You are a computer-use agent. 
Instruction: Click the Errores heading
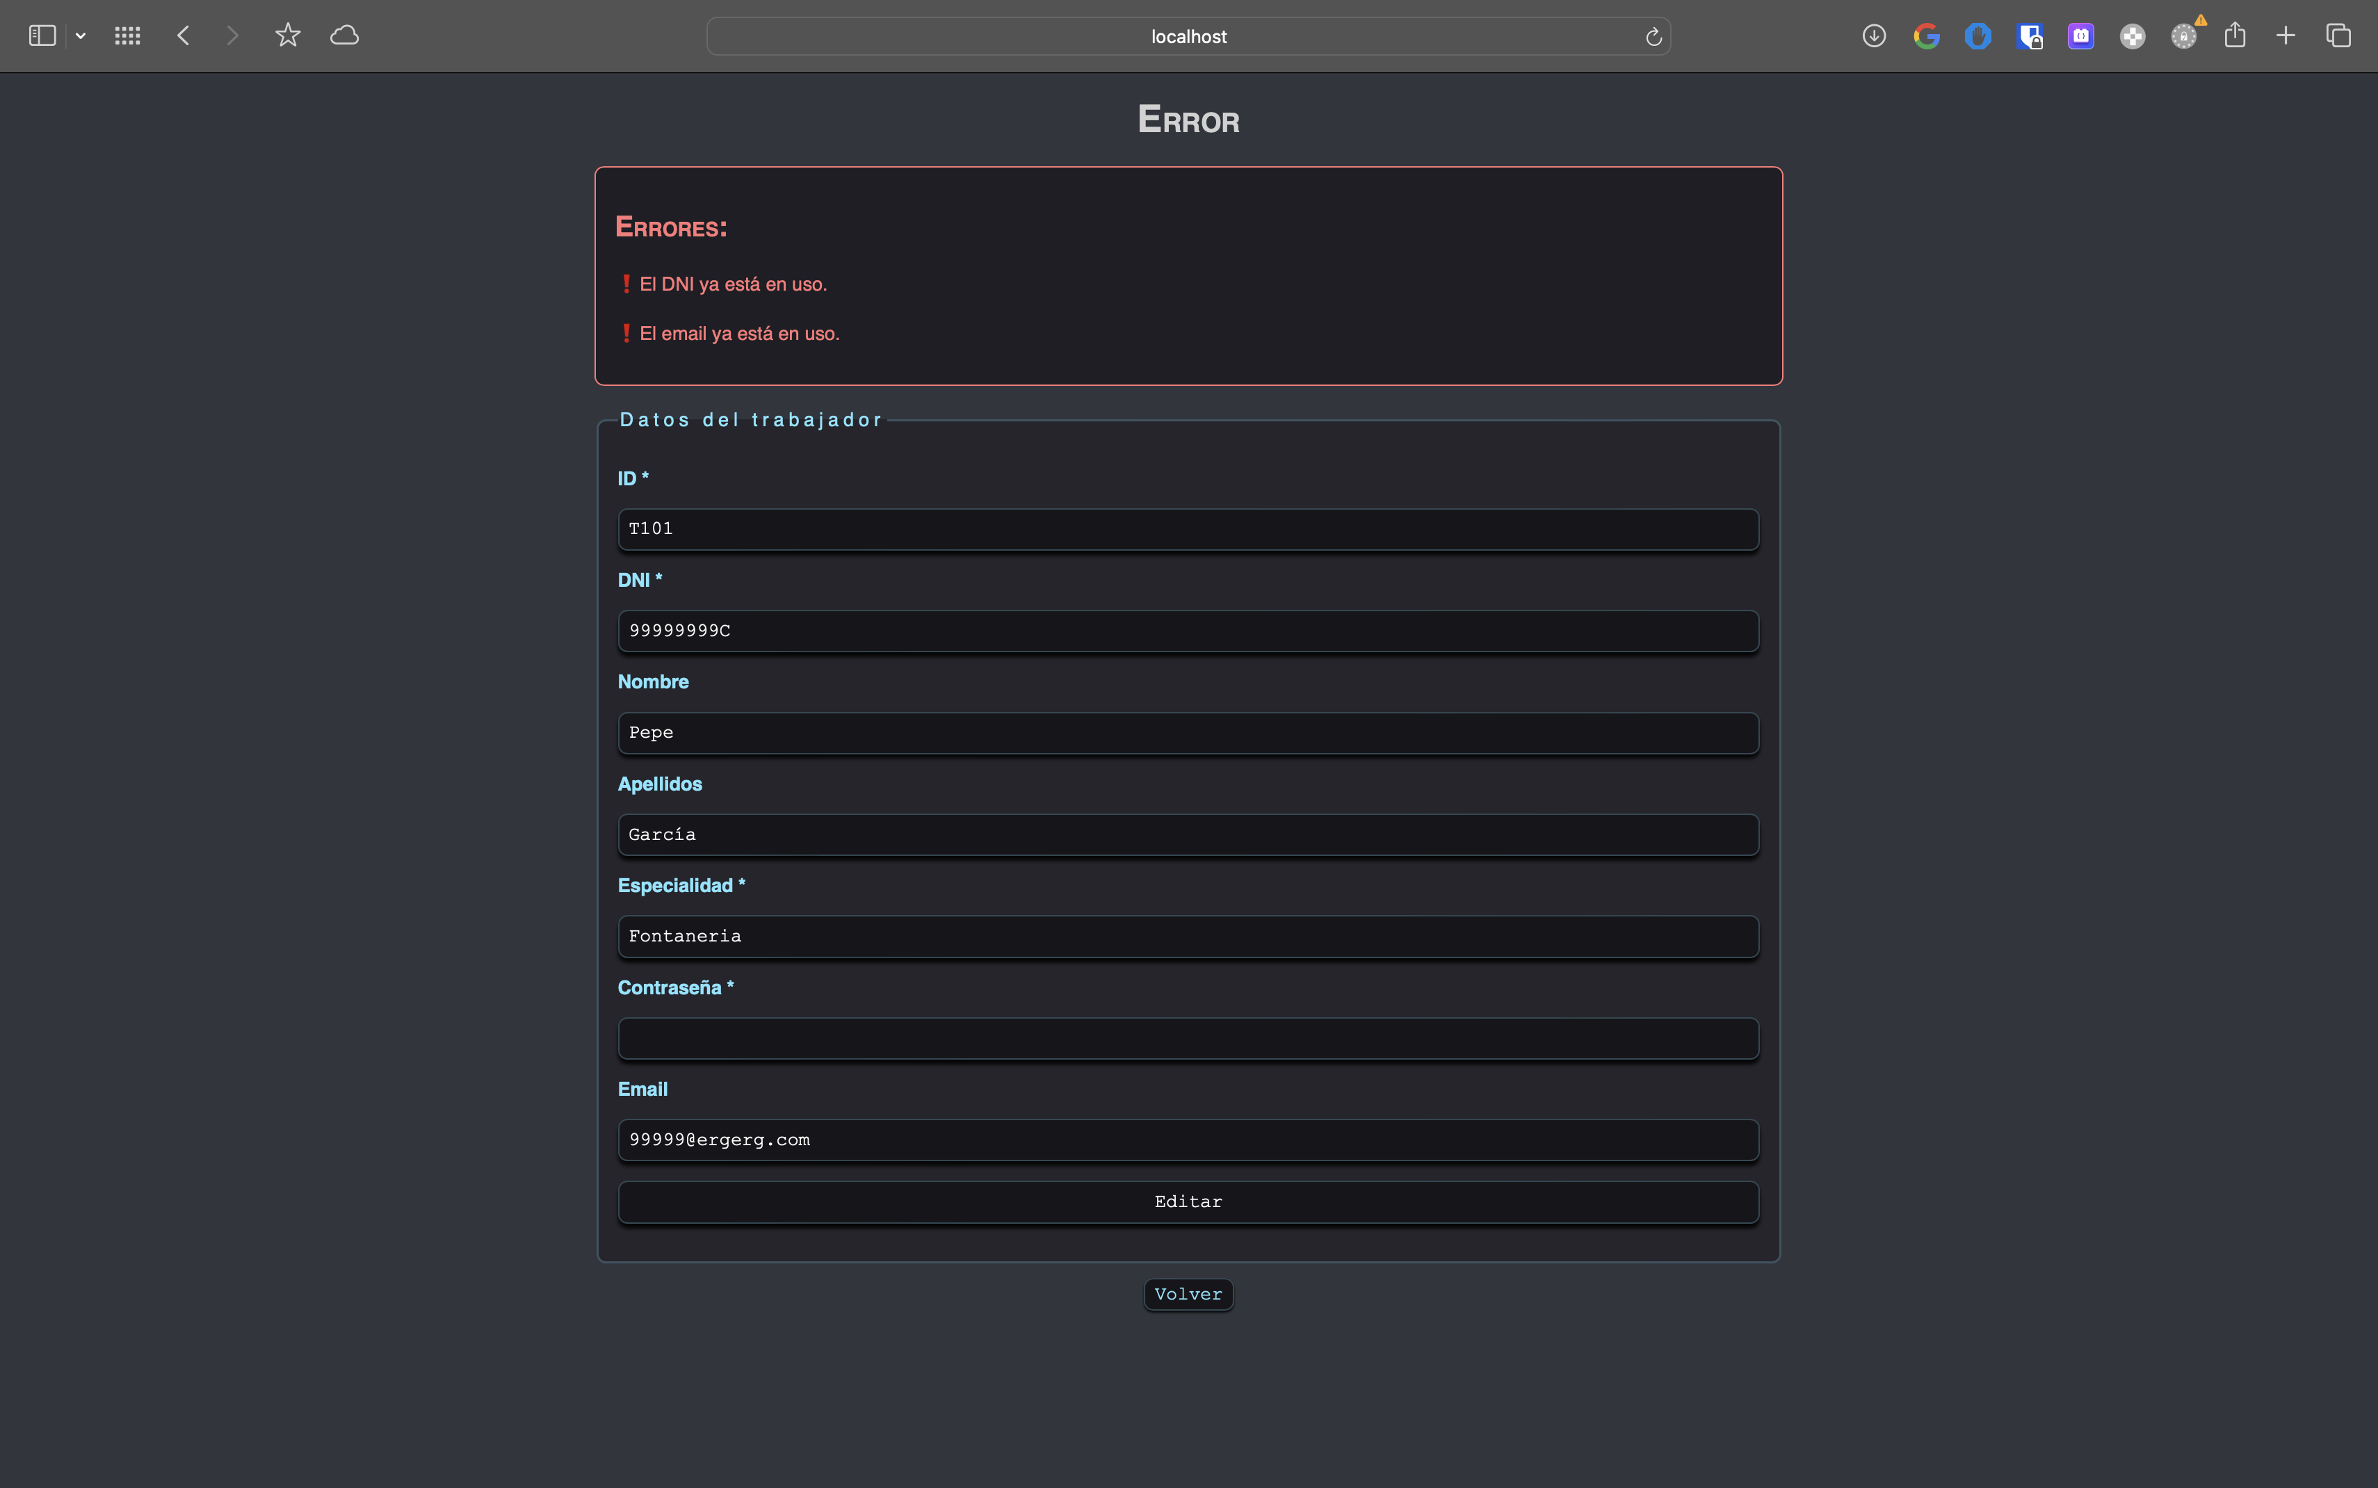tap(671, 227)
